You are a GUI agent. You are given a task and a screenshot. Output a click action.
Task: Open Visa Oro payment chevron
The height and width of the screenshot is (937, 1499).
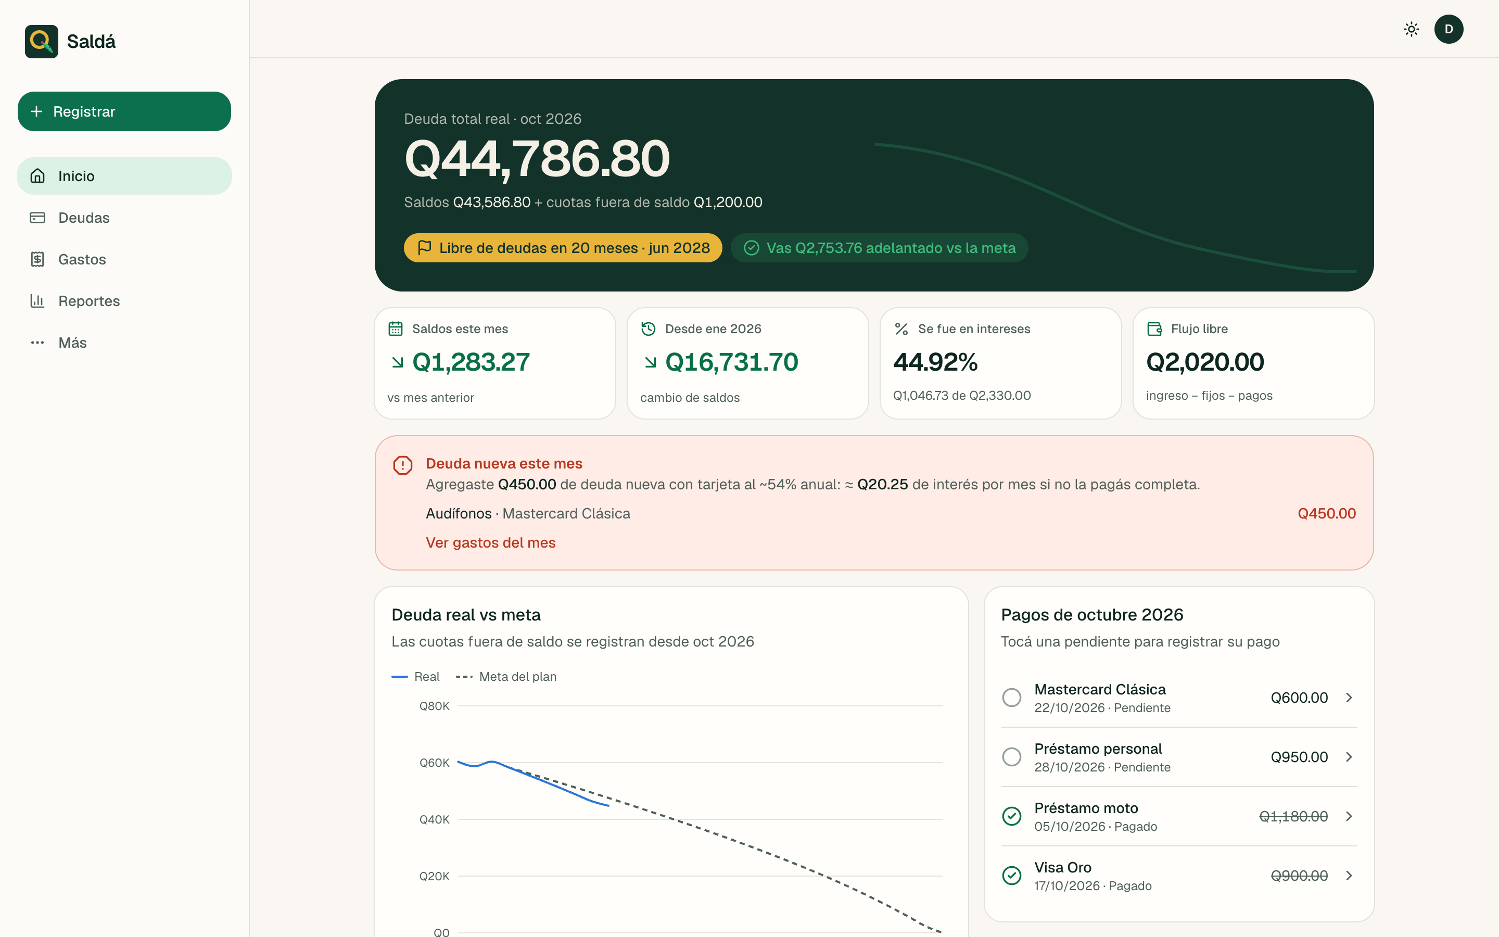coord(1349,876)
